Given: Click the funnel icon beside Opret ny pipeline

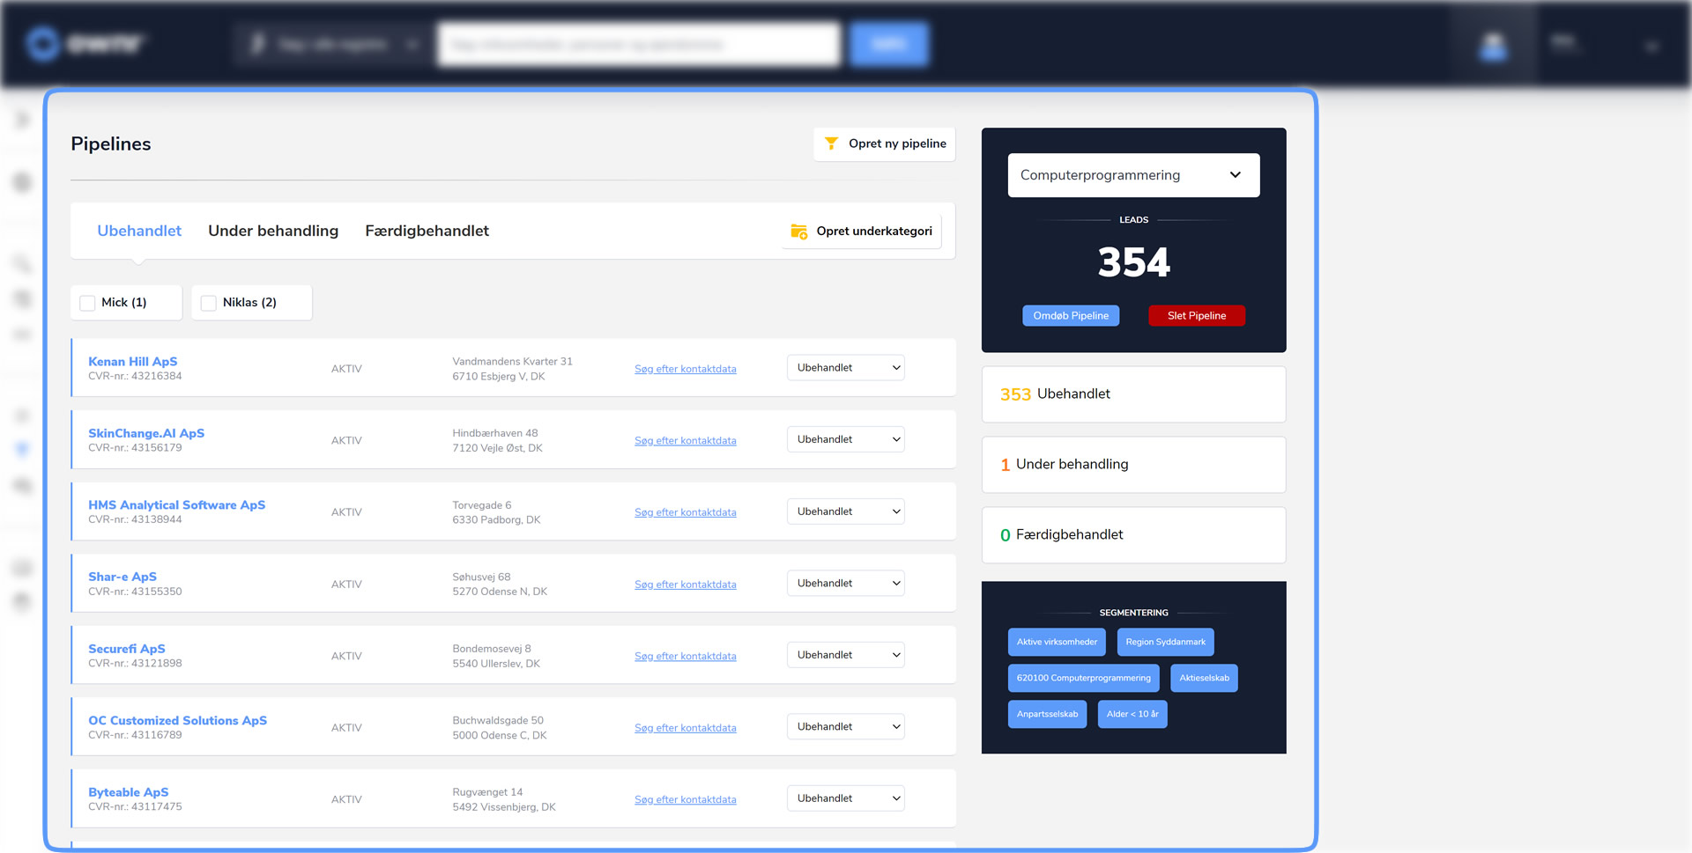Looking at the screenshot, I should tap(831, 143).
